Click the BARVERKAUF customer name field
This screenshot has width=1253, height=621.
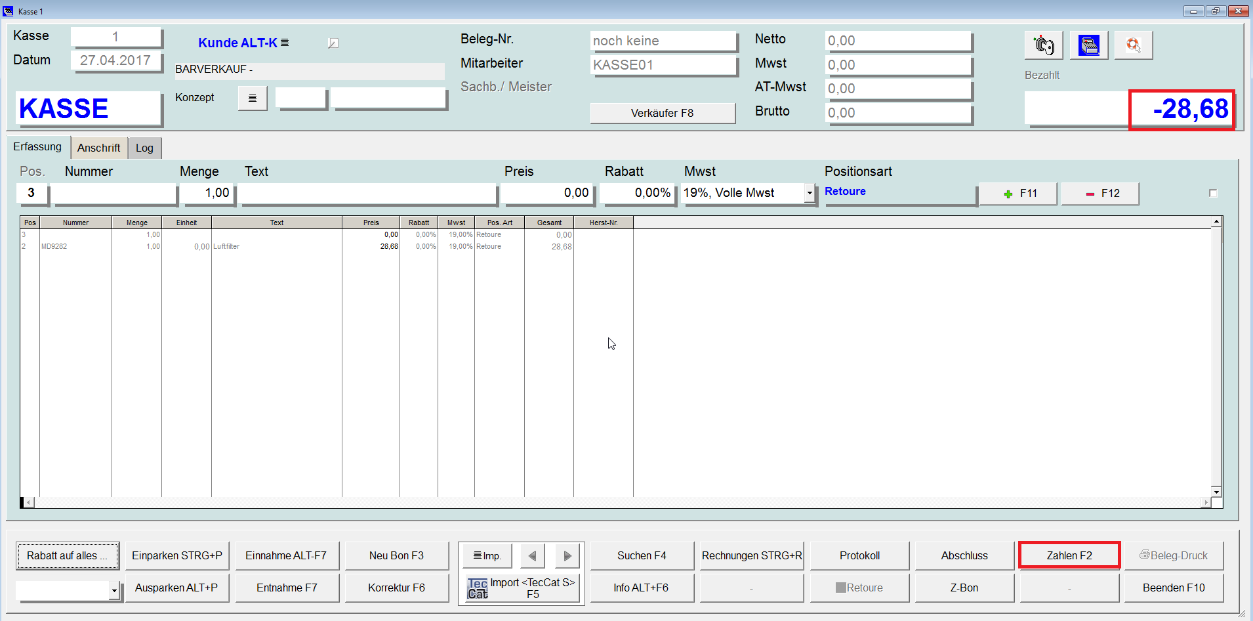(309, 70)
